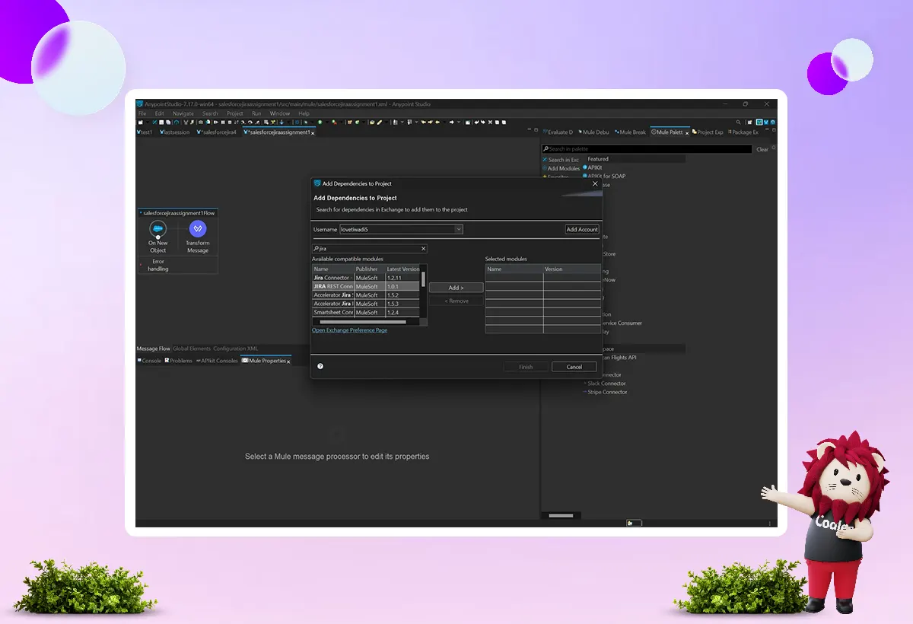
Task: Switch to the salesforcejira4 editor tab
Action: click(217, 132)
